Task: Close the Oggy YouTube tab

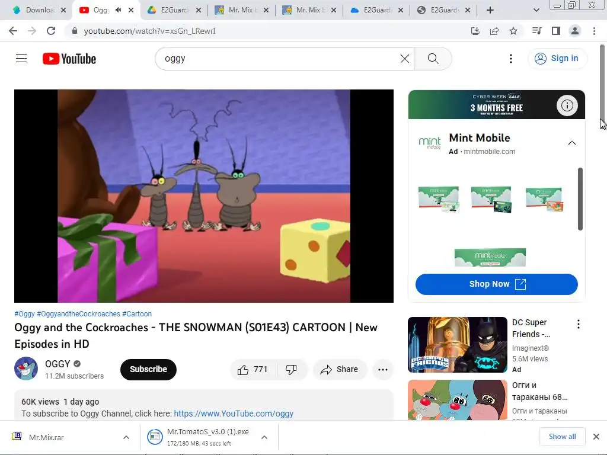Action: 131,10
